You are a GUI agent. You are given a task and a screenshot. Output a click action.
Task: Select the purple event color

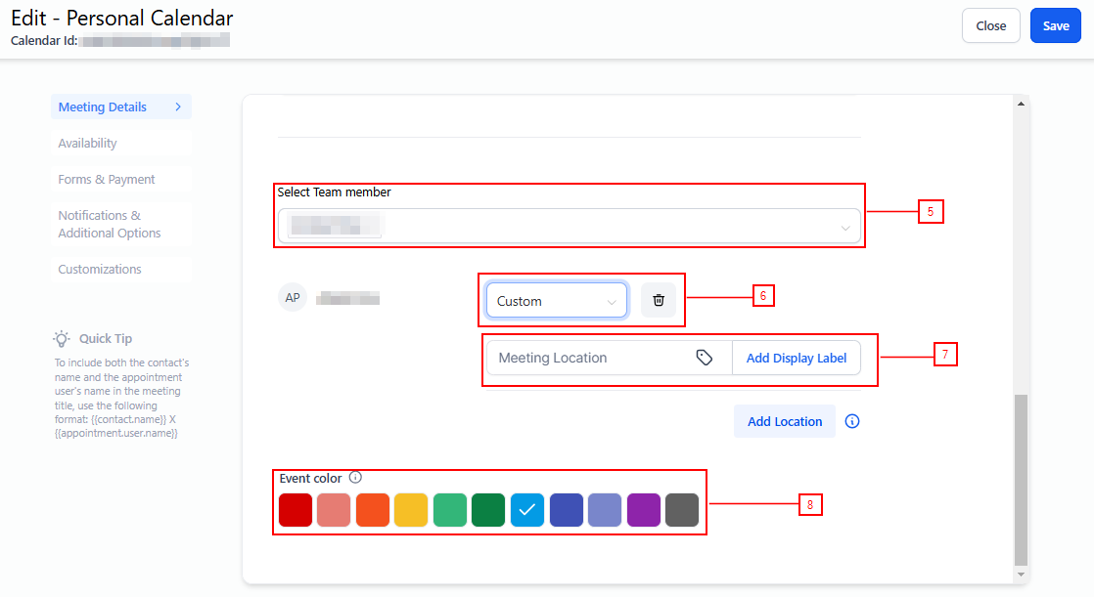644,510
